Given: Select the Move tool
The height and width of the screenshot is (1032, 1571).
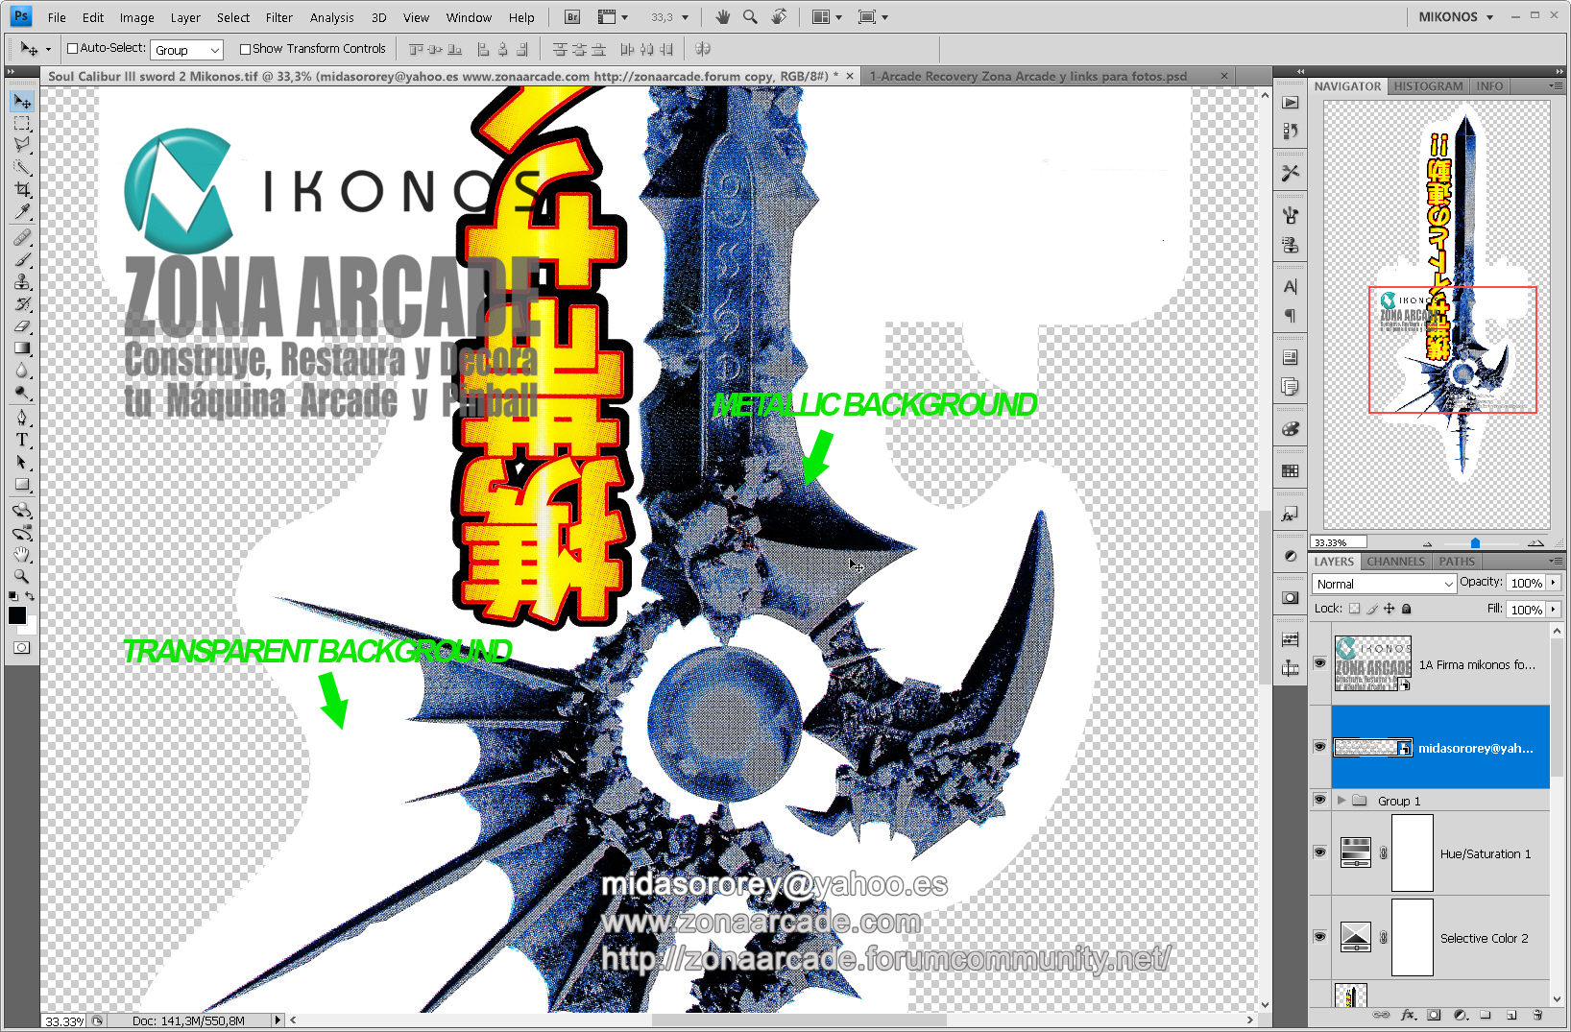Looking at the screenshot, I should coord(22,101).
